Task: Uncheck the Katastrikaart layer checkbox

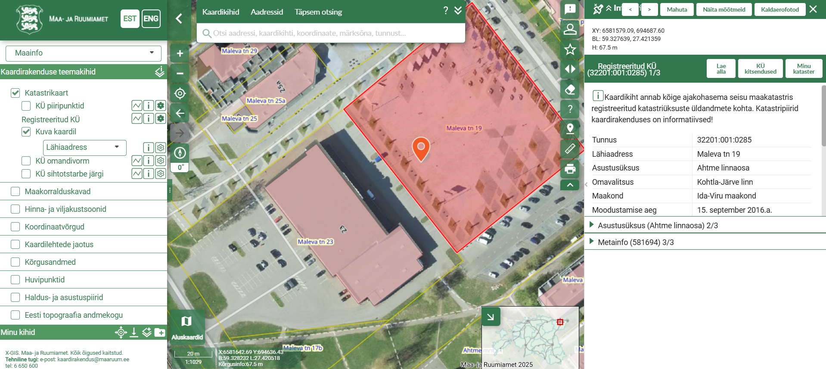Action: (x=16, y=93)
